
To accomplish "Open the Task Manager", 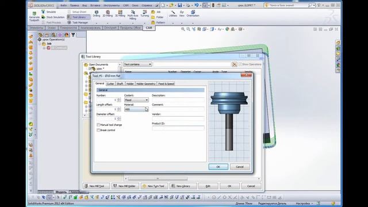I will tap(78, 22).
